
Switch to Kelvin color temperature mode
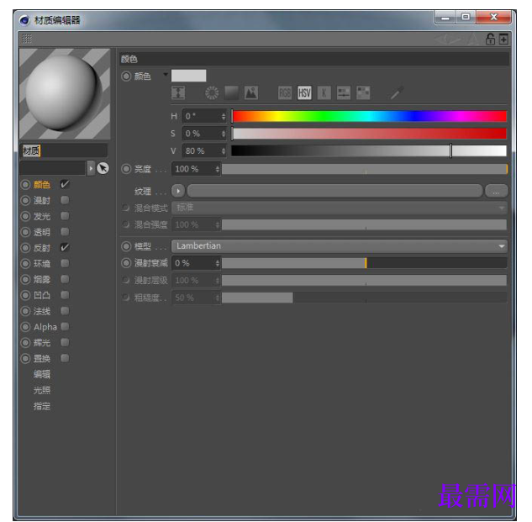tap(324, 92)
